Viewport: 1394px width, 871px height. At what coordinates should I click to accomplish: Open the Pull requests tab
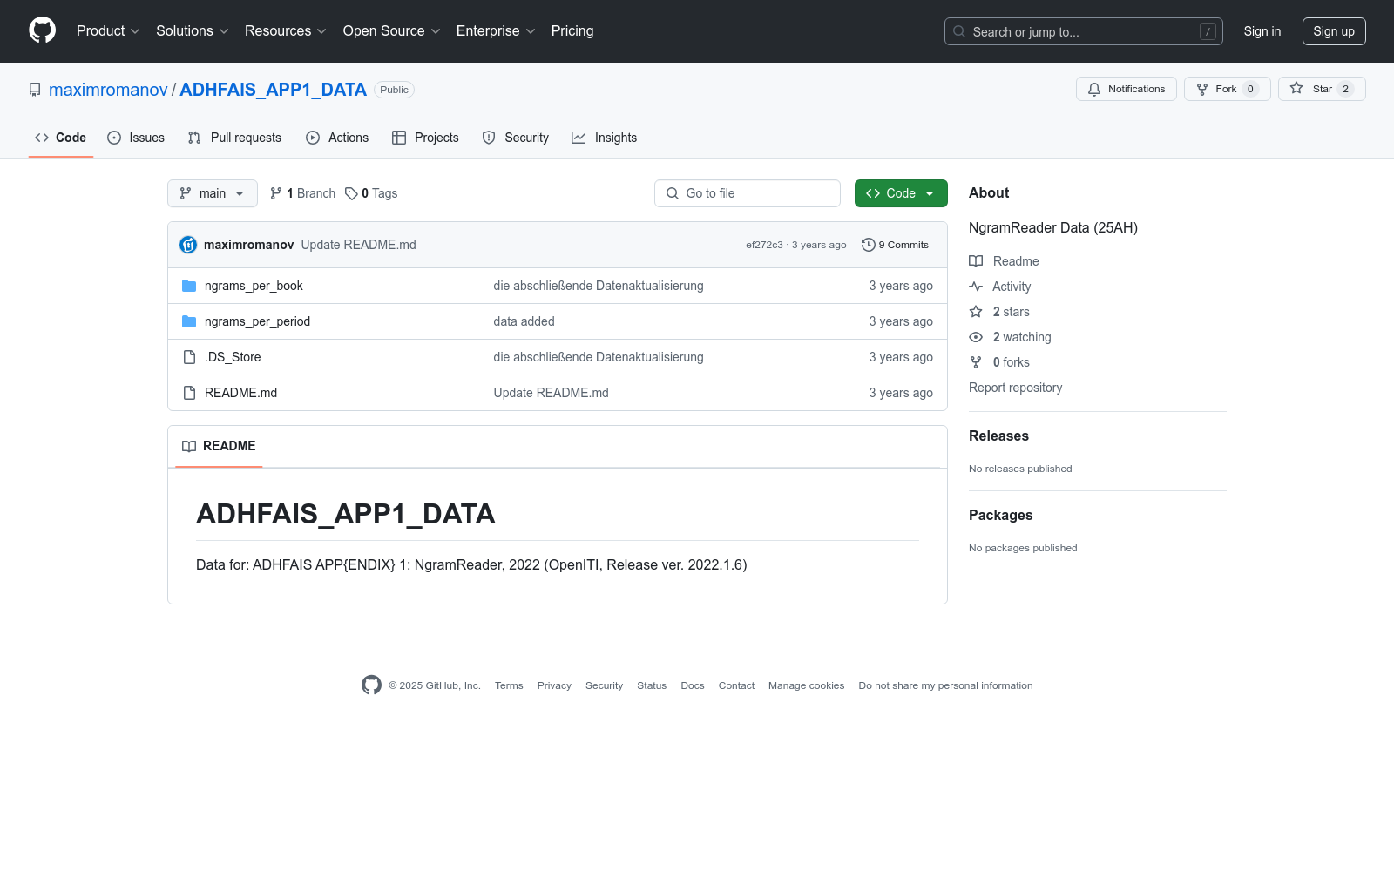234,138
